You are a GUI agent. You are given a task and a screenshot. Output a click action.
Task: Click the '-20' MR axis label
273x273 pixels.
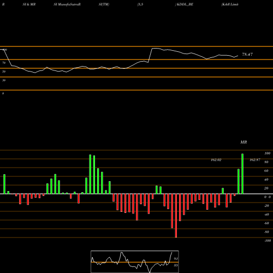(266, 206)
